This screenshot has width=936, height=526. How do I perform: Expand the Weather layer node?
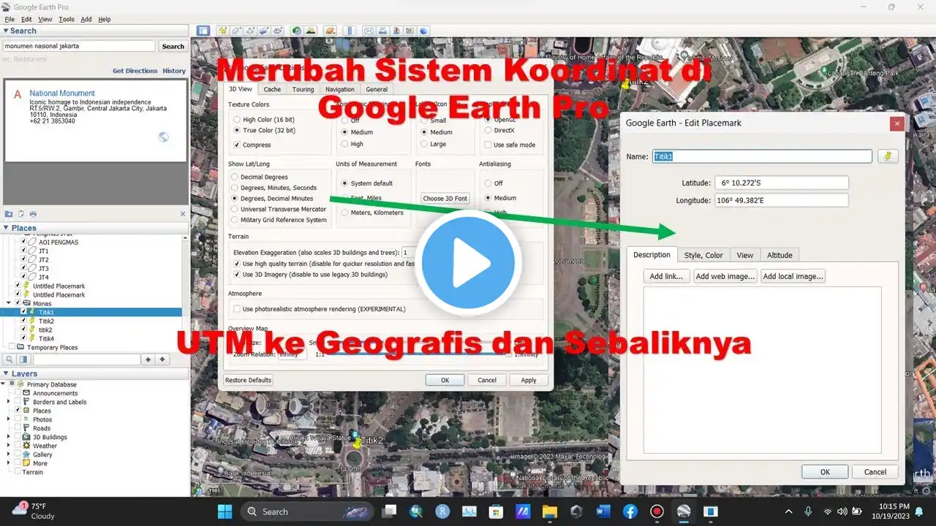[x=9, y=446]
